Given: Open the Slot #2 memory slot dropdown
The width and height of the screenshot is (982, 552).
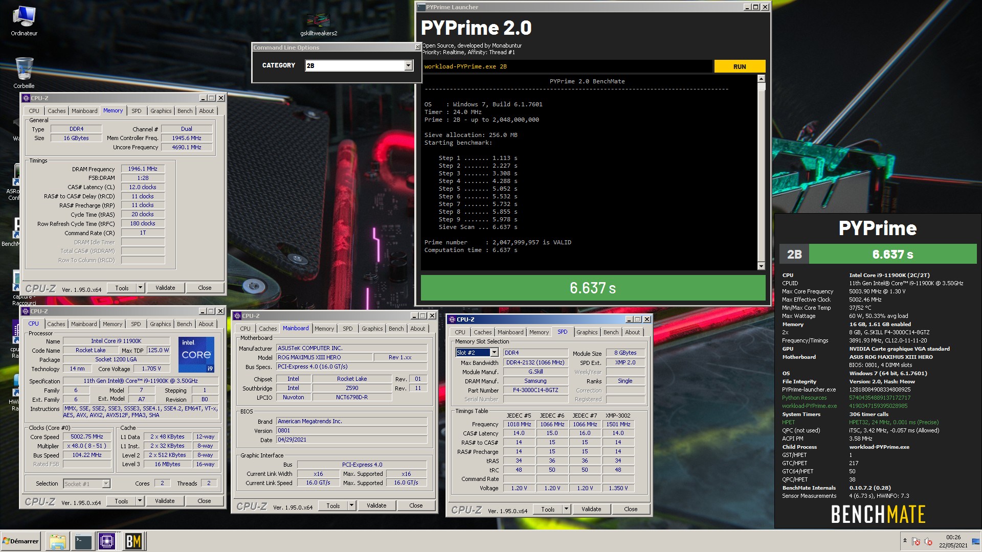Looking at the screenshot, I should (494, 353).
